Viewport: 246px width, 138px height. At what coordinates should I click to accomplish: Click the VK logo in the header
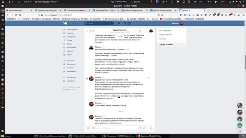(65, 23)
